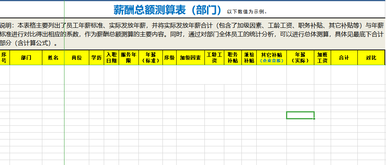Select the 学历 header cell
386x165 pixels.
point(96,58)
